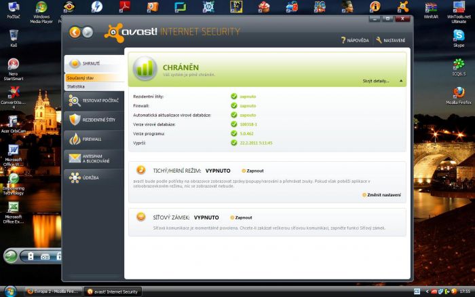The width and height of the screenshot is (475, 297).
Task: Open Testovat počítač section
Action: point(94,101)
